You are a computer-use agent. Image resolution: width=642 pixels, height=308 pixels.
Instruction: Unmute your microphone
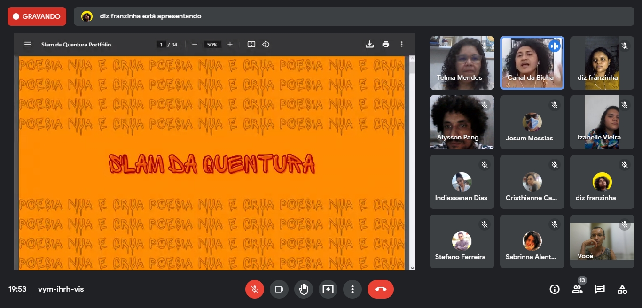pos(255,289)
